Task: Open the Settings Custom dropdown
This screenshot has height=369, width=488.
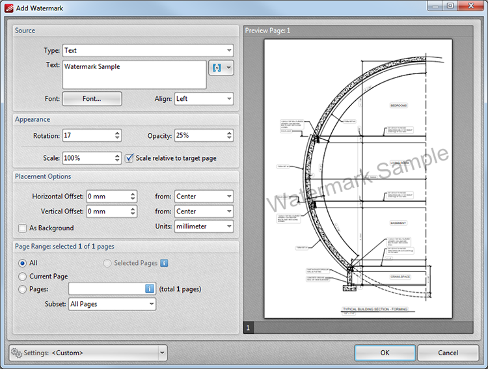Action: point(88,353)
